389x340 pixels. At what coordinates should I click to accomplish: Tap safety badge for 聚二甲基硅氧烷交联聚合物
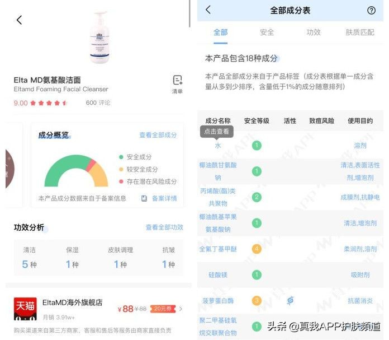click(257, 327)
